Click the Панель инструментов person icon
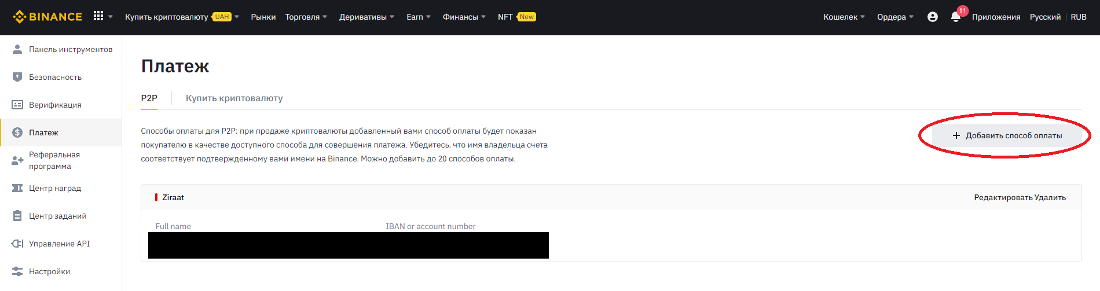This screenshot has height=291, width=1100. tap(17, 49)
